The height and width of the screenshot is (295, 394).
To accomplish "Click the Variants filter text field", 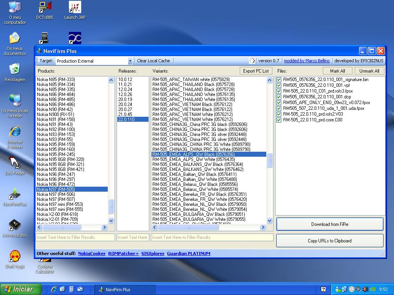I will tap(212, 237).
